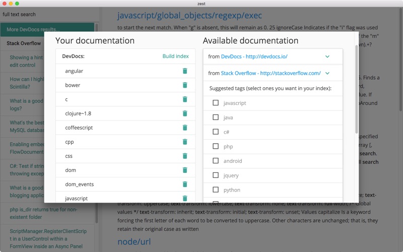Image resolution: width=403 pixels, height=252 pixels.
Task: Select the android tag checkbox
Action: [x=216, y=161]
